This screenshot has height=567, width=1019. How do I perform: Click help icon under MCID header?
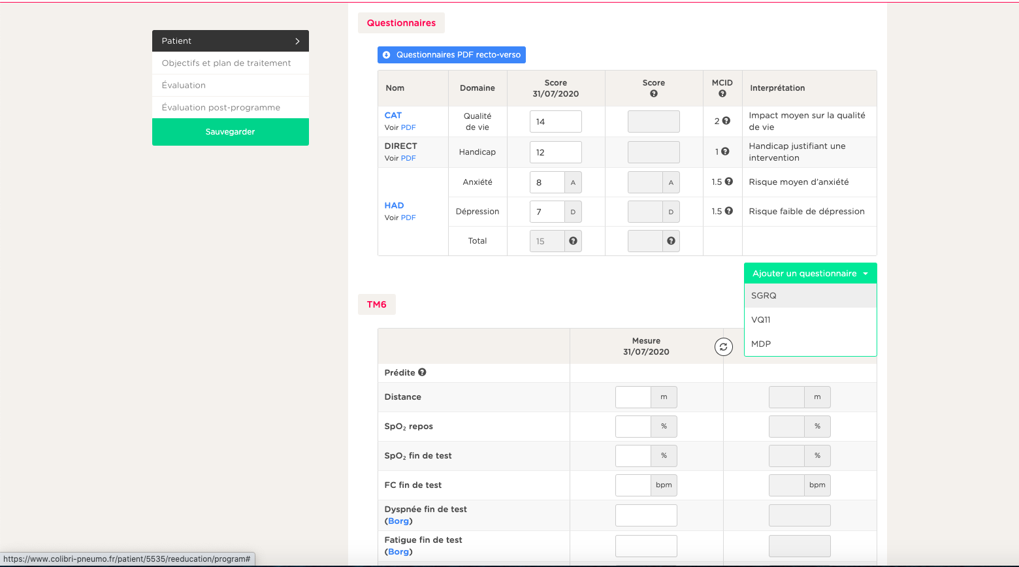[x=722, y=93]
